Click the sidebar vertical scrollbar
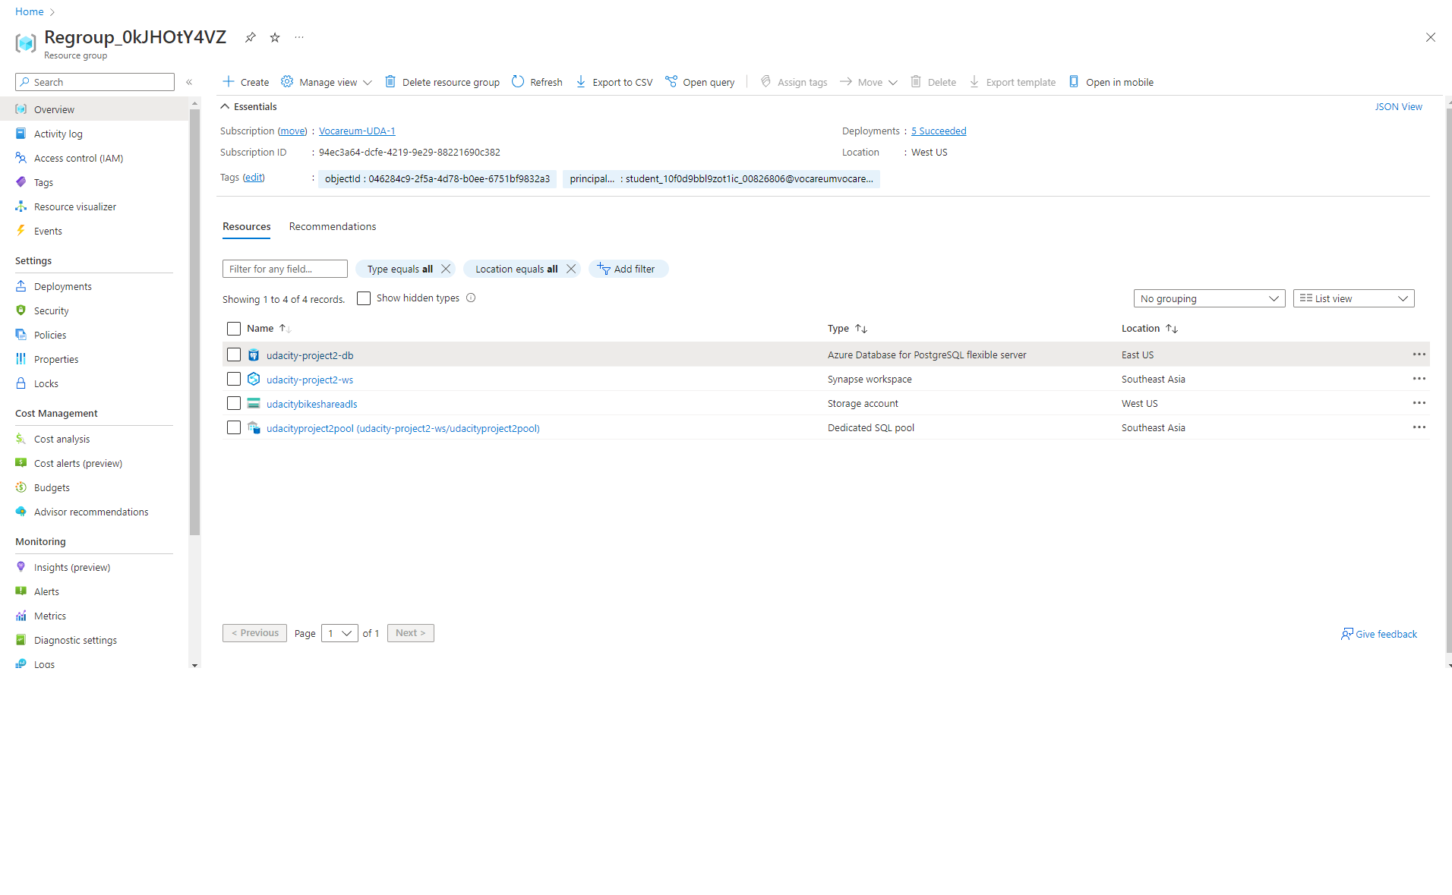Screen dimensions: 1452x895 tap(194, 322)
